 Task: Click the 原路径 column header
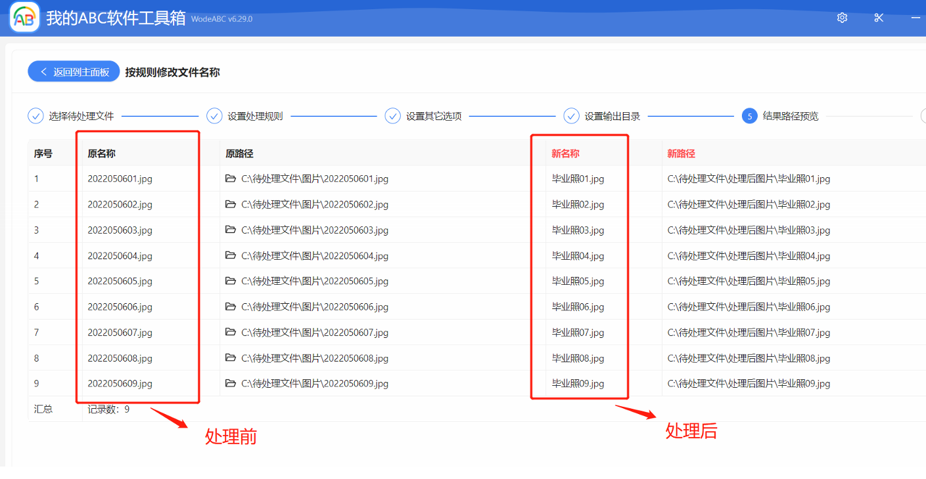pyautogui.click(x=239, y=154)
